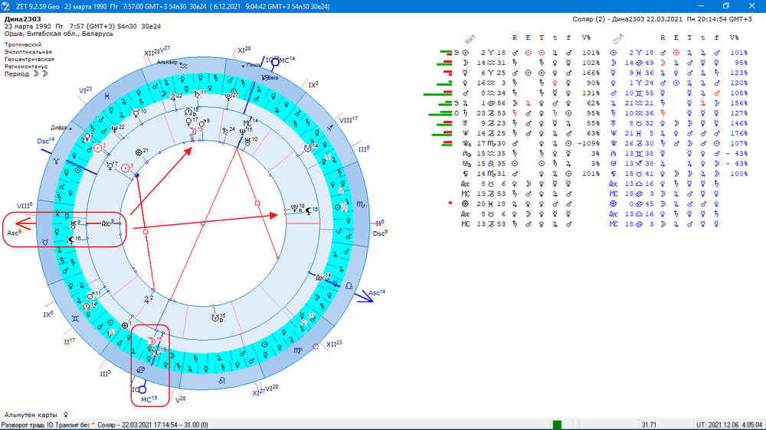766x430 pixels.
Task: Click the Тропический zodiac setting label
Action: [x=23, y=44]
